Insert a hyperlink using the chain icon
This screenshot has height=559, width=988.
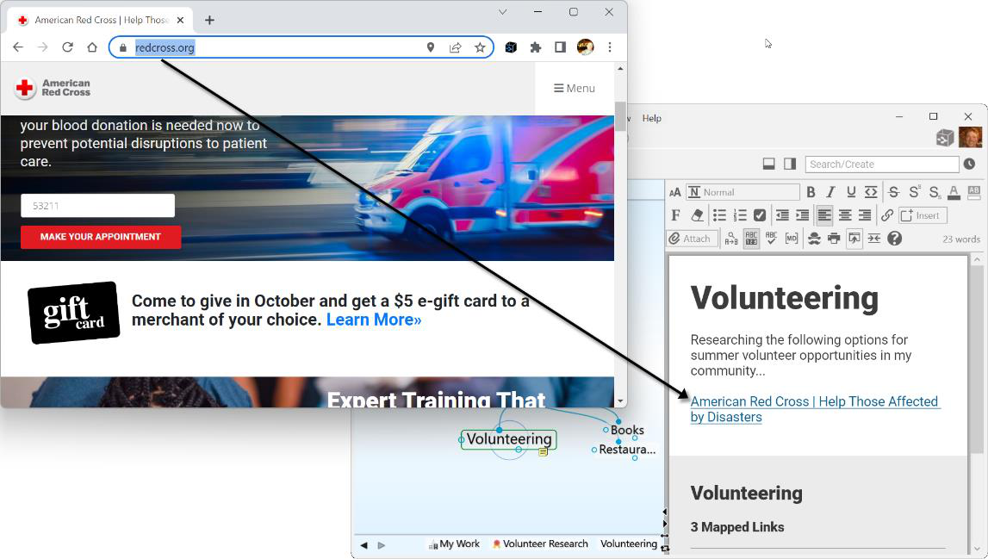886,215
